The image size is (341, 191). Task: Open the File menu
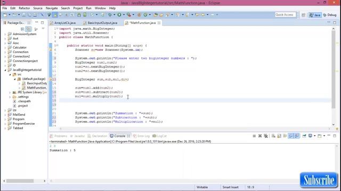[5, 8]
